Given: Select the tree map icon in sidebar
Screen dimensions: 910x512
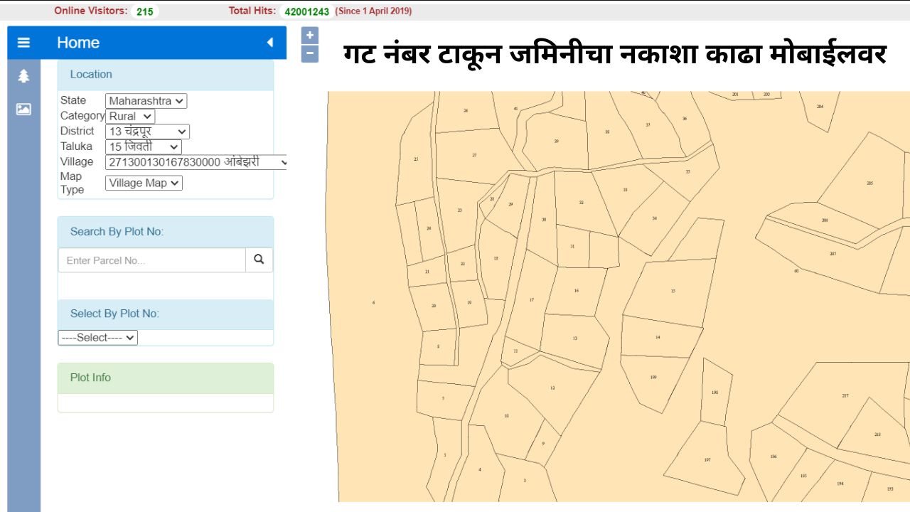Looking at the screenshot, I should [23, 75].
